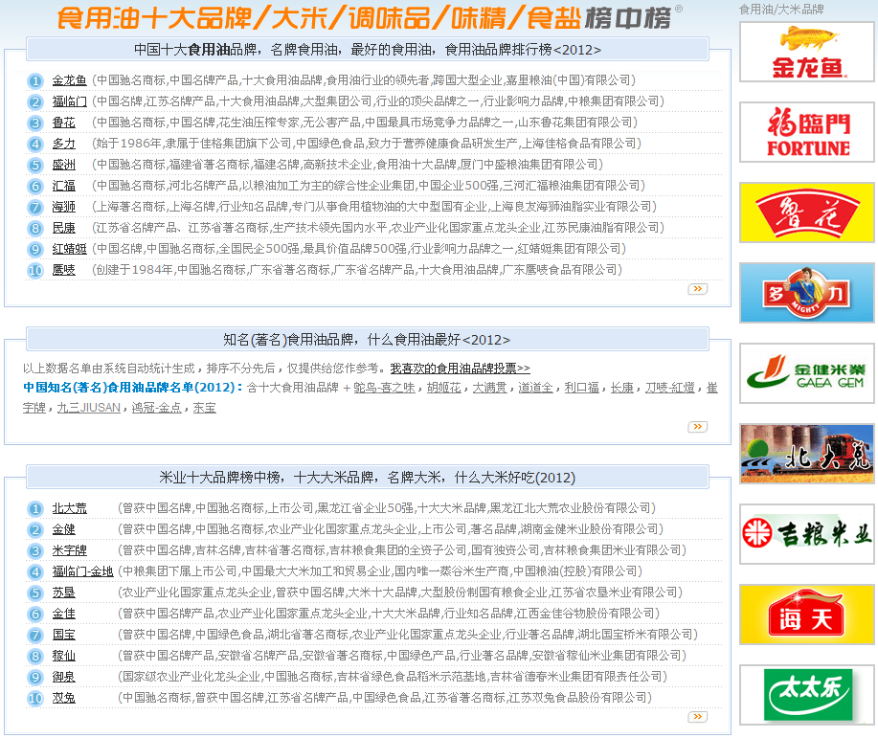Open the 福临门 link ranked second for oil
This screenshot has width=878, height=738.
coord(70,101)
